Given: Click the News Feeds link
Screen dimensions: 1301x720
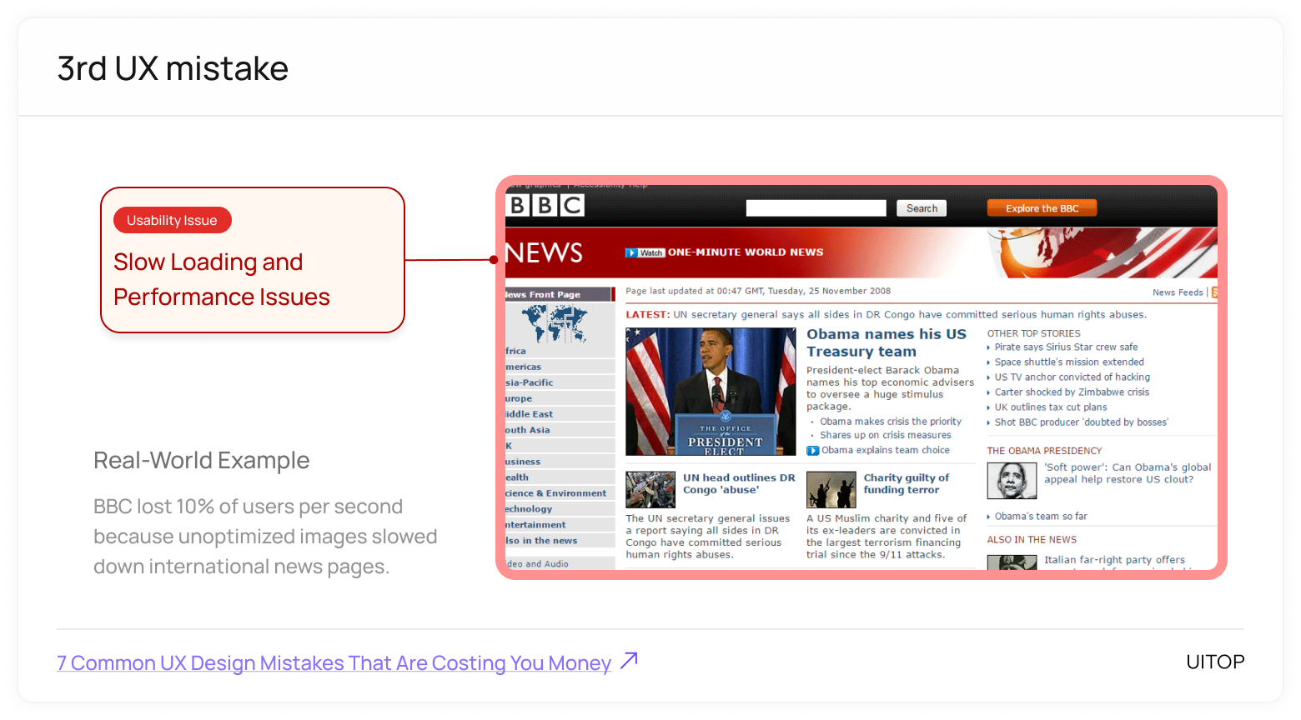Looking at the screenshot, I should click(x=1178, y=292).
